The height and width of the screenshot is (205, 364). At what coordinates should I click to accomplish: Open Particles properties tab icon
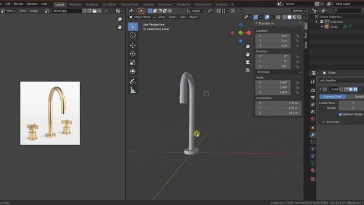(313, 142)
